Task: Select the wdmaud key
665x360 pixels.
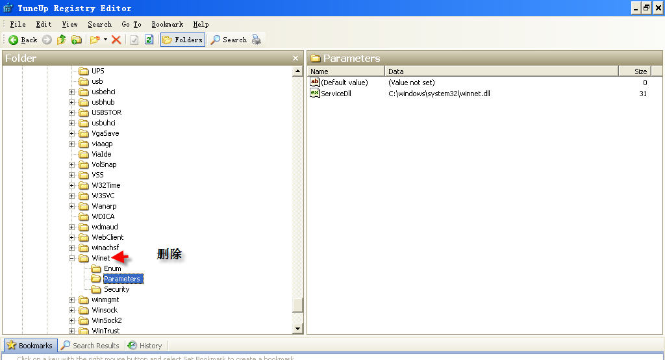Action: (105, 227)
